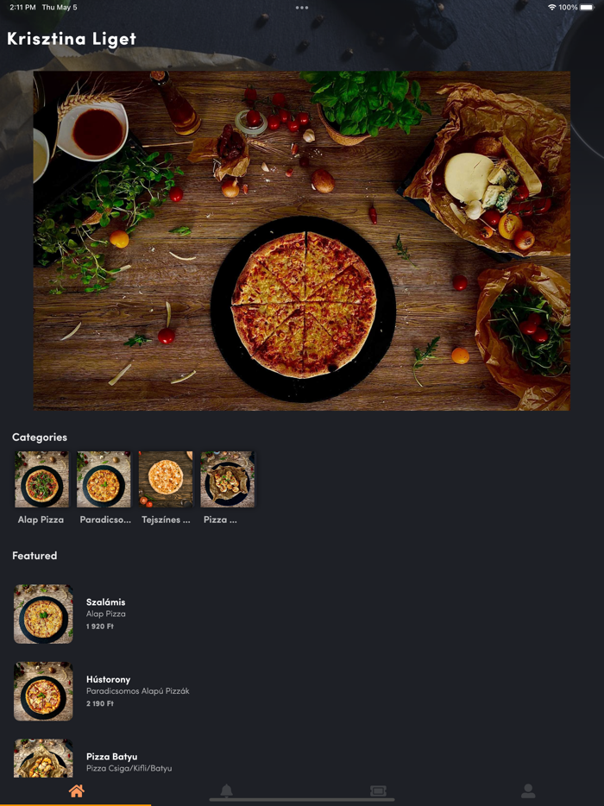Viewport: 604px width, 806px height.
Task: Tap the 1 920 Ft price
Action: coord(100,627)
